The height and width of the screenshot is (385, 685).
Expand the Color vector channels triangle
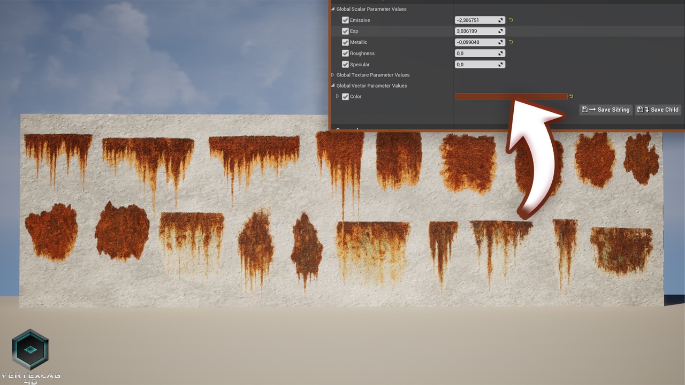tap(337, 96)
